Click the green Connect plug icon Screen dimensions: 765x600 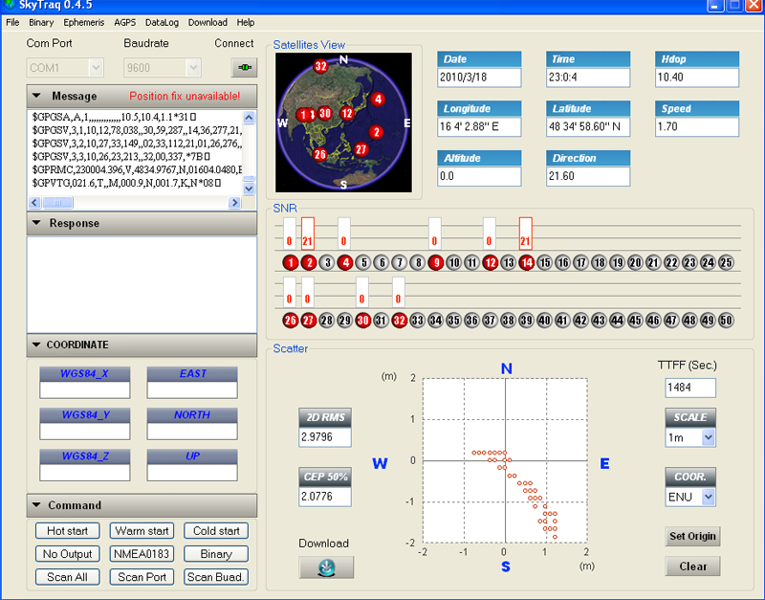244,67
